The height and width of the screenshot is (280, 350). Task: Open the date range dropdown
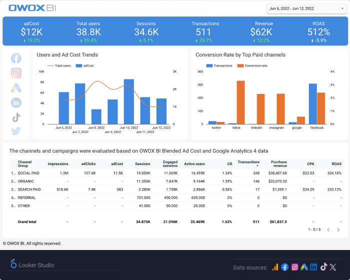coord(306,8)
